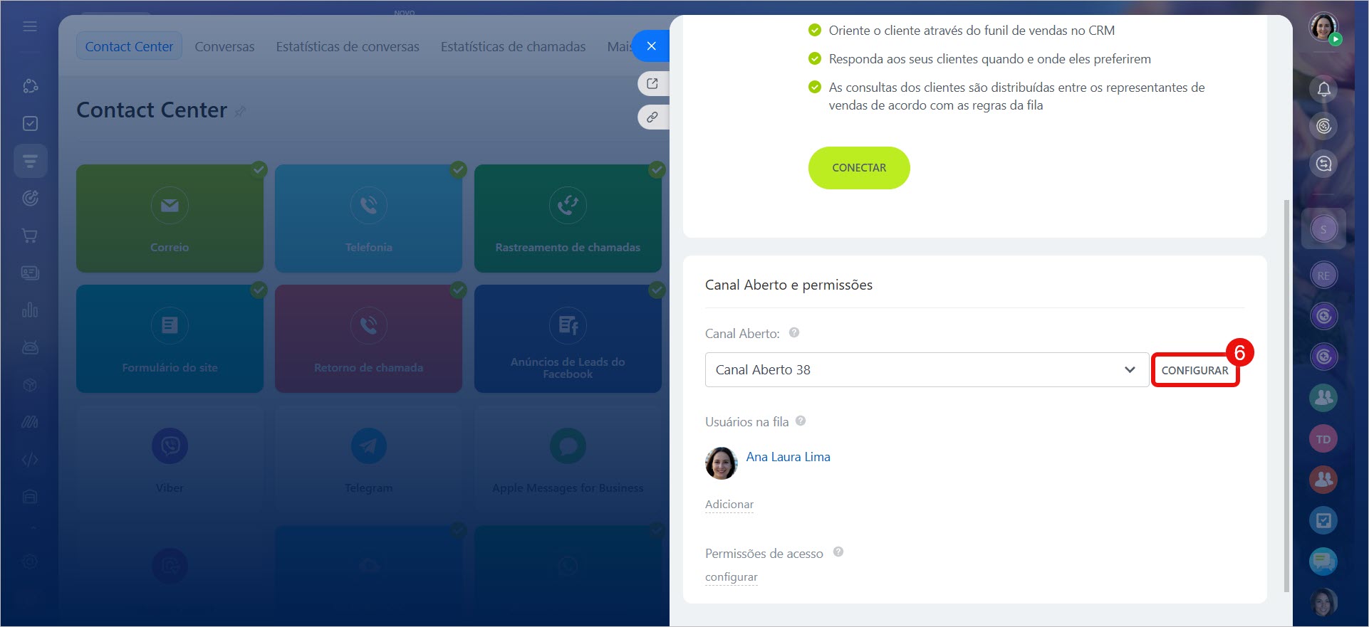Image resolution: width=1369 pixels, height=627 pixels.
Task: Click the copy link icon button
Action: pyautogui.click(x=652, y=117)
